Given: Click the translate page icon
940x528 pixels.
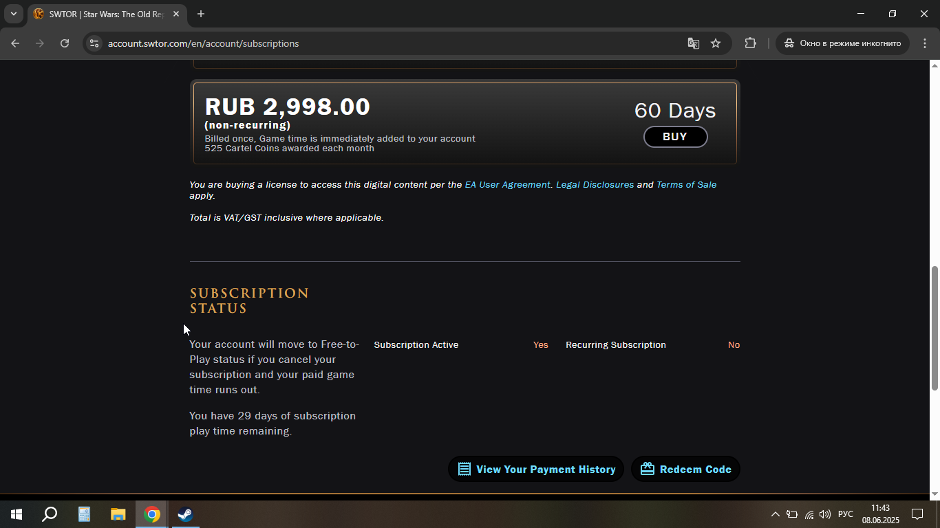Looking at the screenshot, I should (693, 43).
